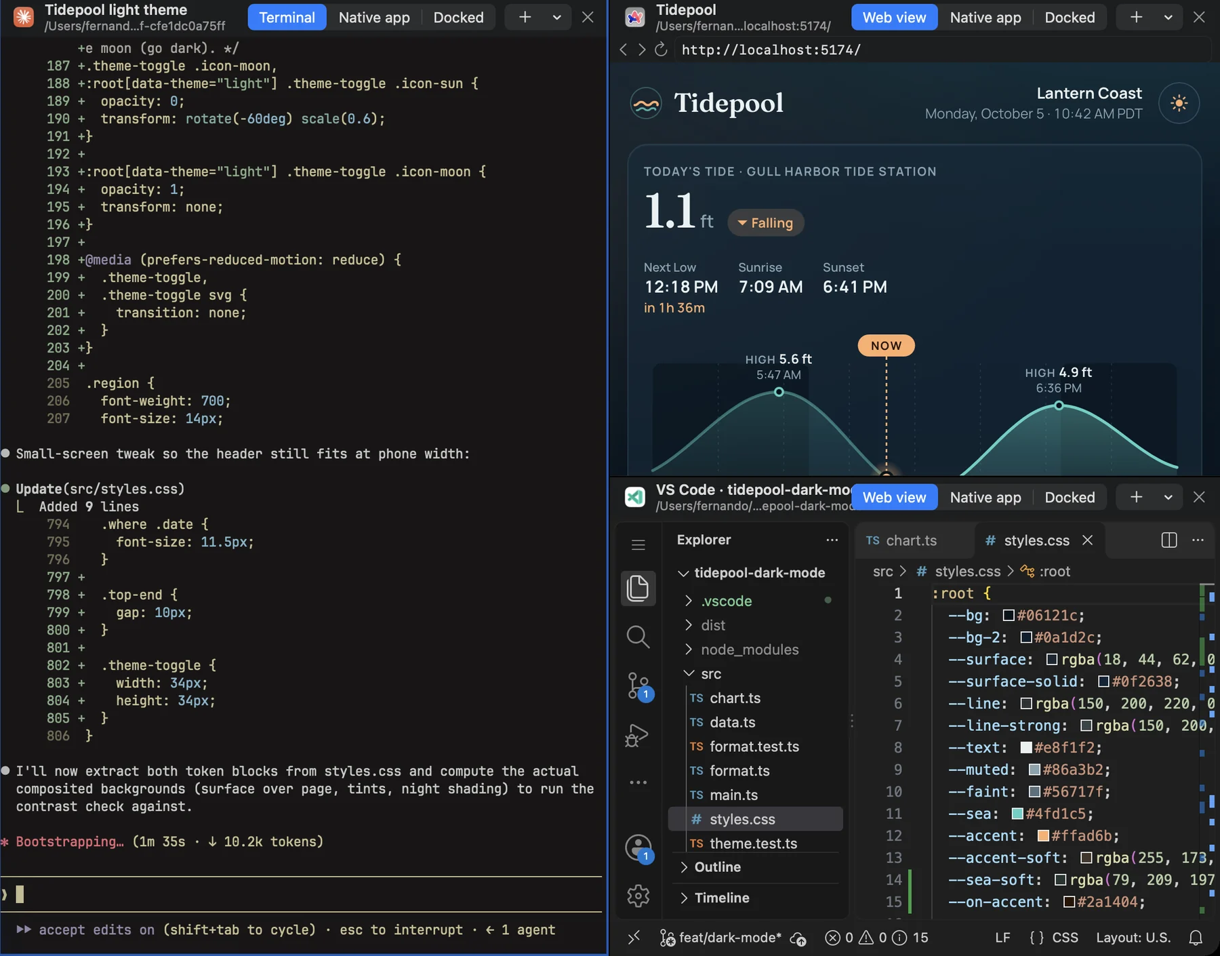The width and height of the screenshot is (1220, 956).
Task: Select Native app tab in VS Code pane
Action: [x=985, y=498]
